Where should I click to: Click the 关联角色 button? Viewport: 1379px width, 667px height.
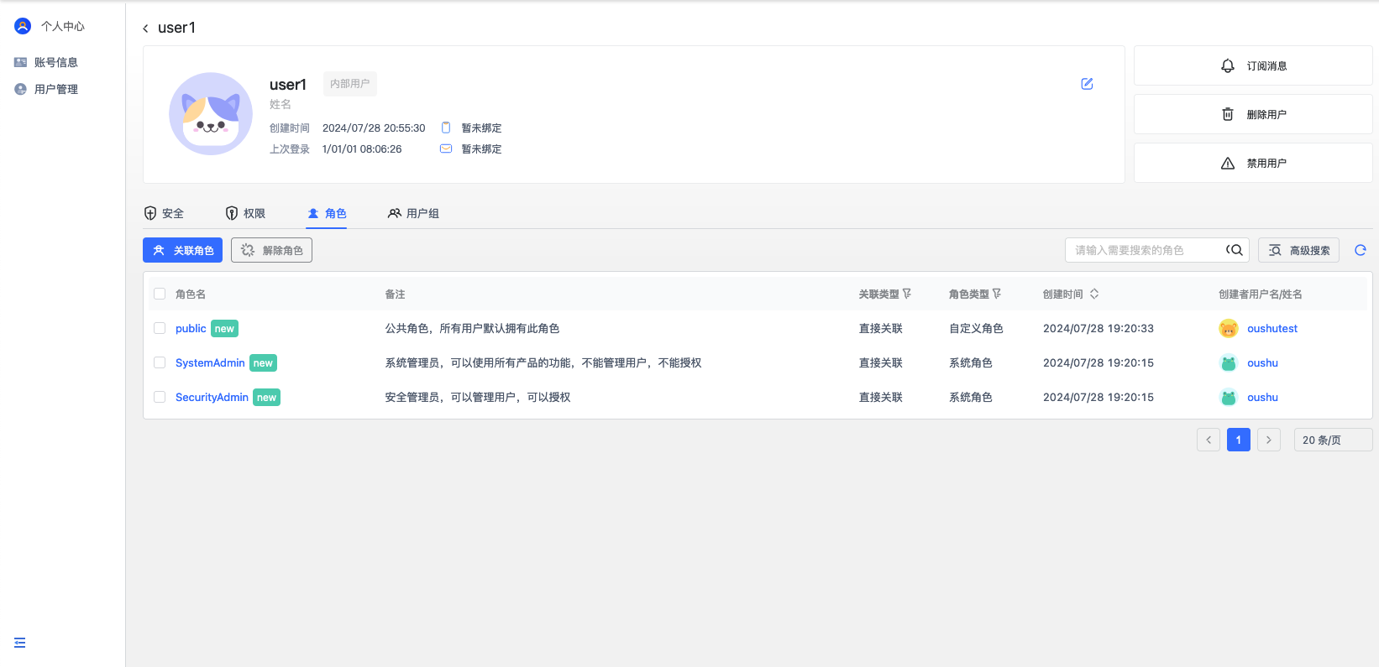(x=182, y=250)
